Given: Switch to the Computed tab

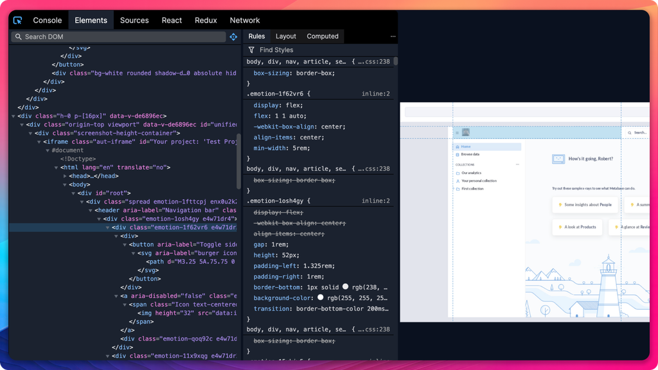Looking at the screenshot, I should 323,36.
